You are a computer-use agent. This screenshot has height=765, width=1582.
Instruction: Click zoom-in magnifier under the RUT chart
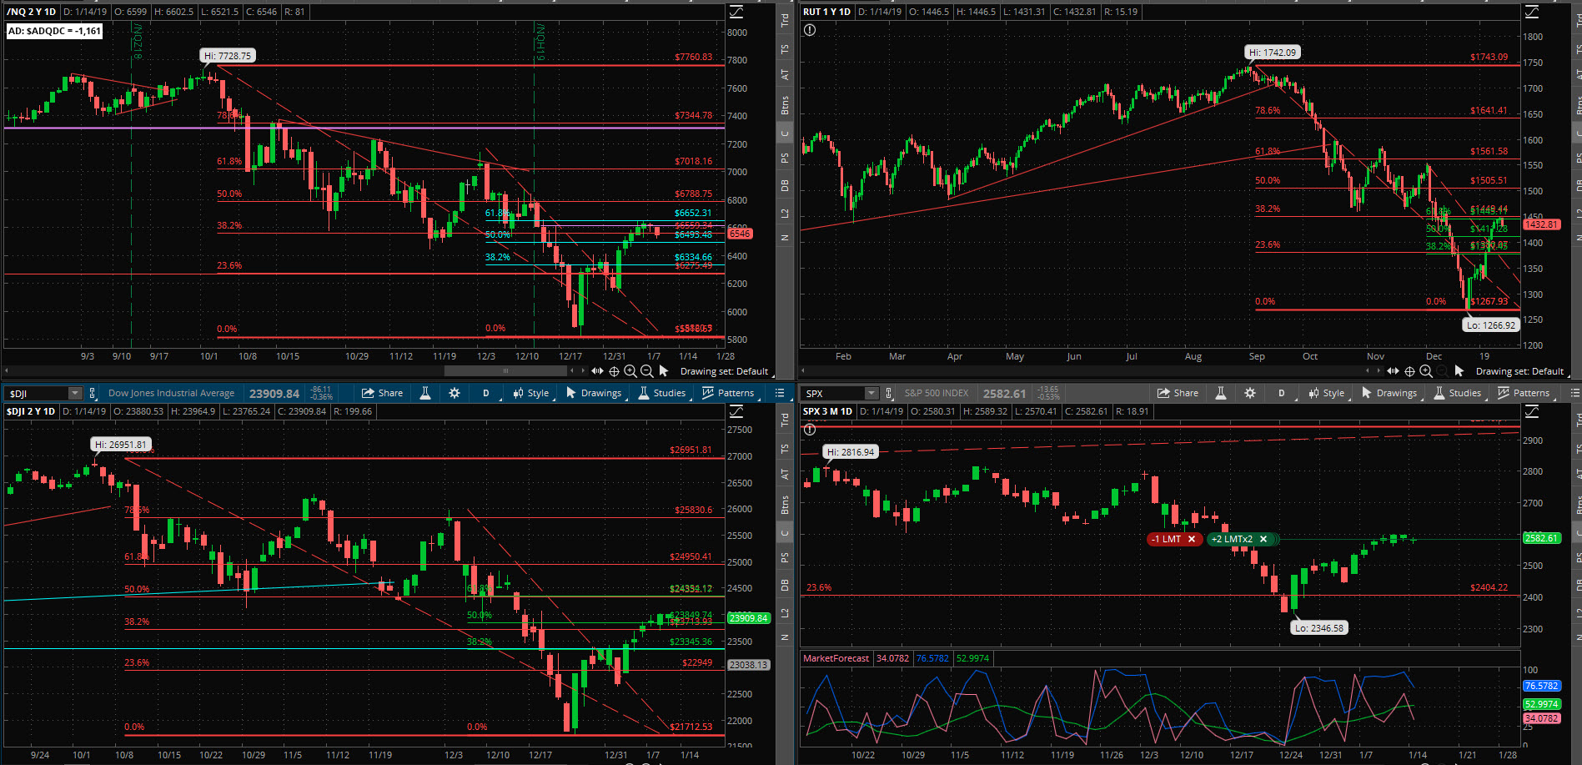point(1426,371)
